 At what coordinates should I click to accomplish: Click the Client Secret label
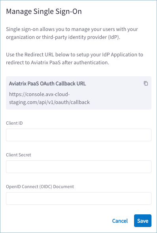coord(19,155)
